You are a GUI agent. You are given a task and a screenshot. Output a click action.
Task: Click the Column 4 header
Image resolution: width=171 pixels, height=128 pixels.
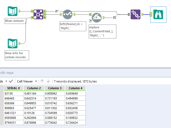[75, 88]
